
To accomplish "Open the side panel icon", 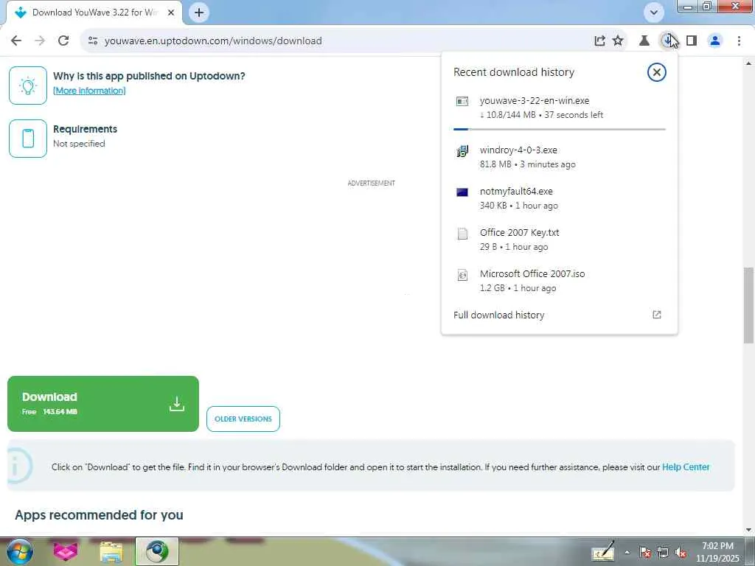I will point(692,41).
